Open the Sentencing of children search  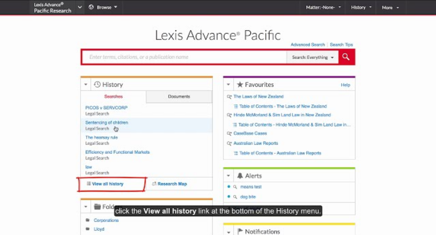point(107,122)
